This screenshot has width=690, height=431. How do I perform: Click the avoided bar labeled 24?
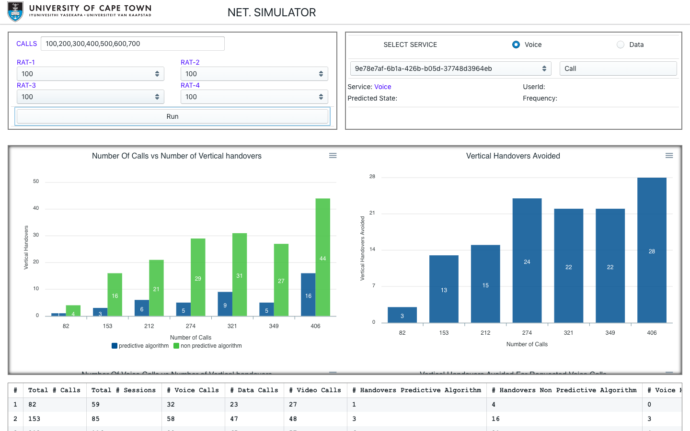tap(527, 261)
